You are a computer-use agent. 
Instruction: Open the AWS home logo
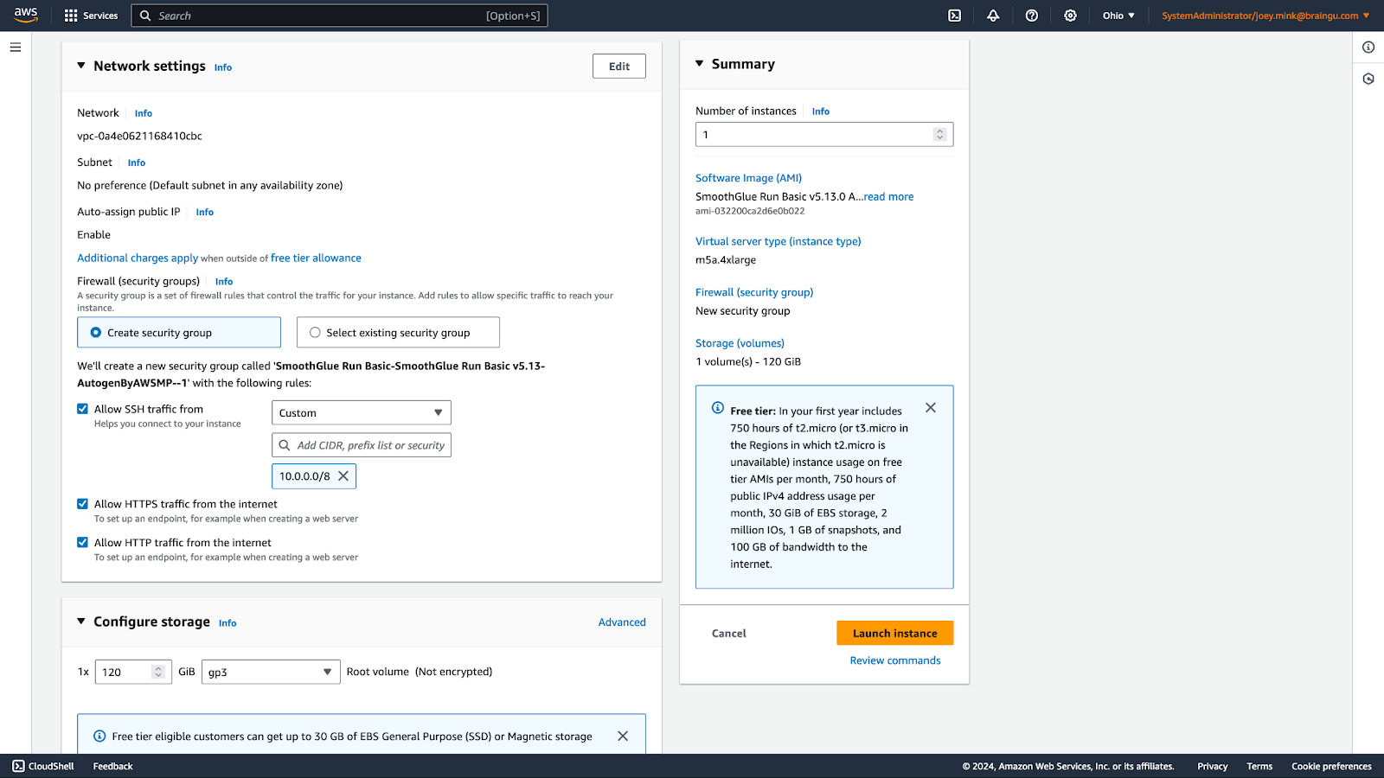point(26,15)
